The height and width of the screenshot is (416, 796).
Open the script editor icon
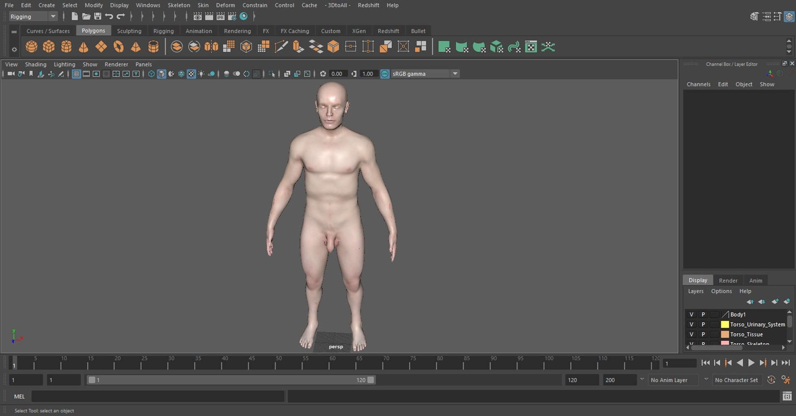(787, 397)
